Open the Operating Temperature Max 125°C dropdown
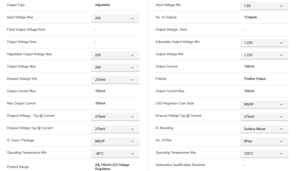Screen dimensions: 303x171 pyautogui.click(x=264, y=154)
